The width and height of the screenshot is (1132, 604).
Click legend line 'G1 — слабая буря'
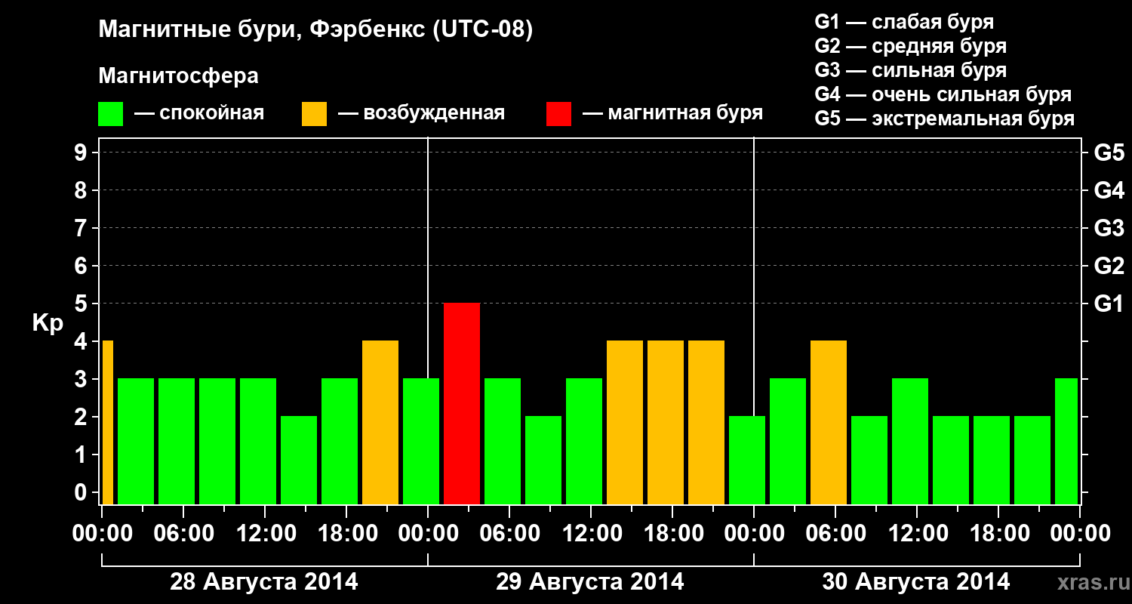(904, 21)
